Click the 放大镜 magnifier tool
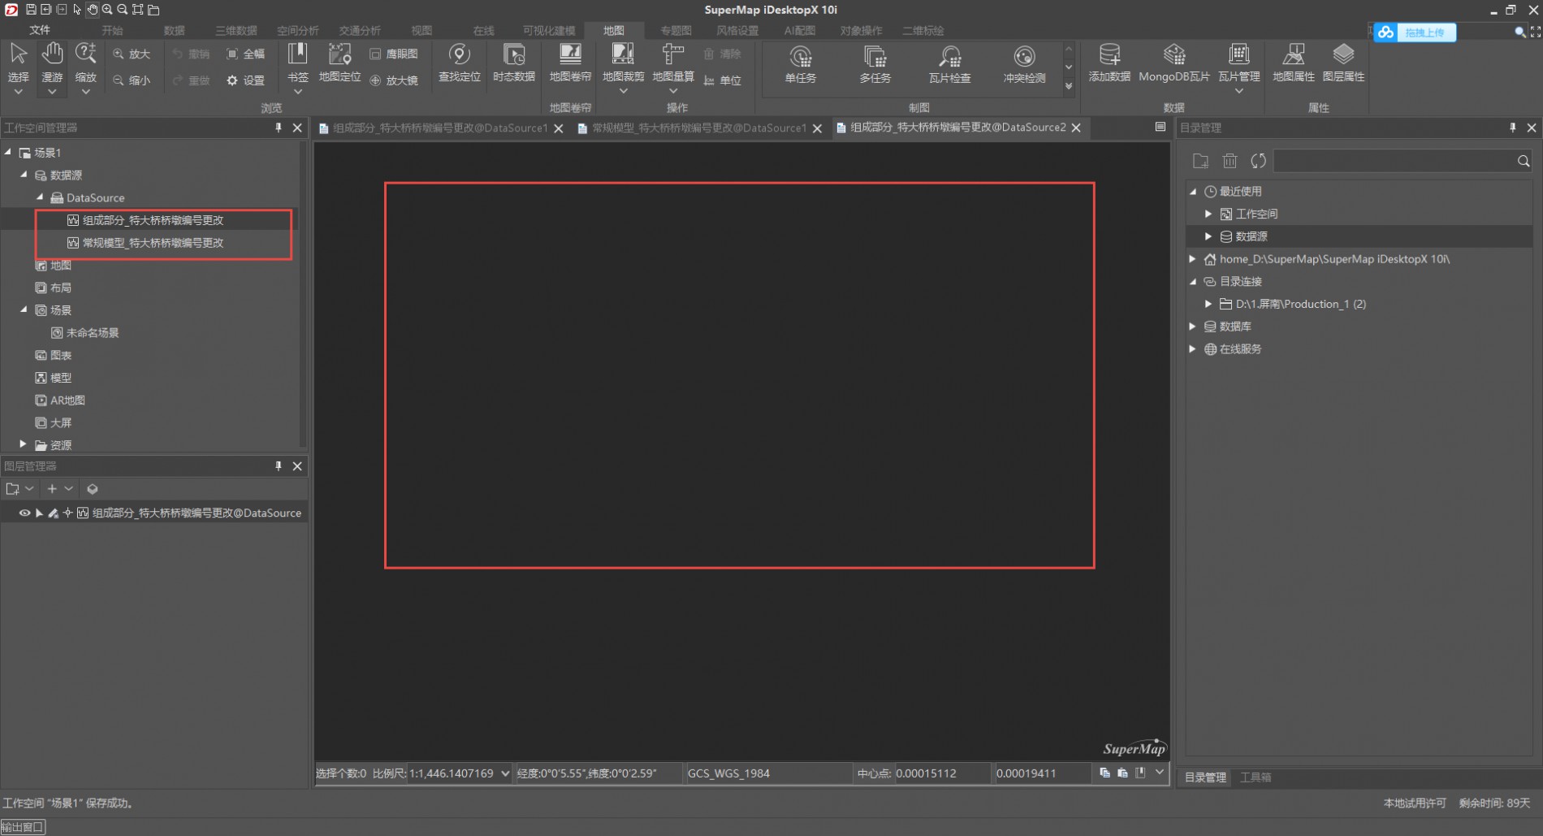The image size is (1543, 836). (394, 80)
